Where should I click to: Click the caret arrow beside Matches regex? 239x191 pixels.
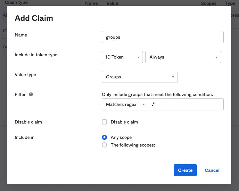point(143,105)
